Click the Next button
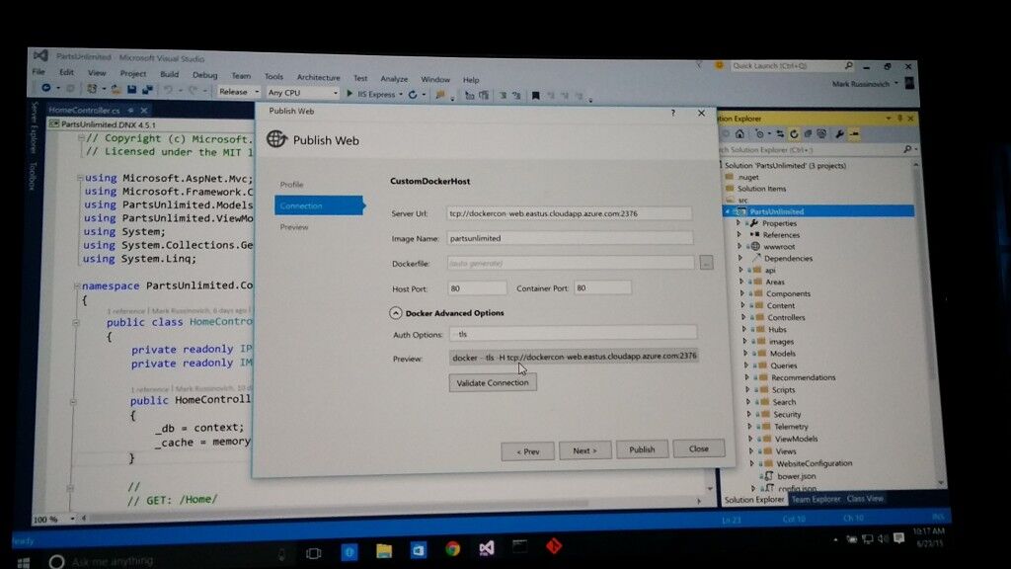Screen dimensions: 1011x569 point(584,450)
